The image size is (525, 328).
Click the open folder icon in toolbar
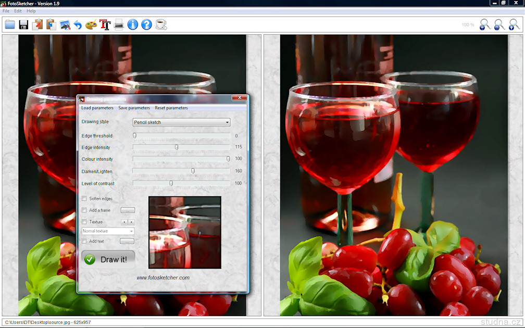10,24
